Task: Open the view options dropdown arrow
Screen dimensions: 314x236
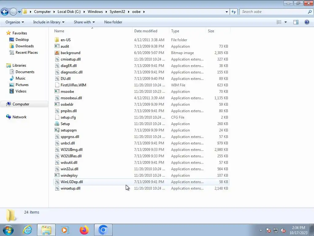Action: pyautogui.click(x=285, y=22)
